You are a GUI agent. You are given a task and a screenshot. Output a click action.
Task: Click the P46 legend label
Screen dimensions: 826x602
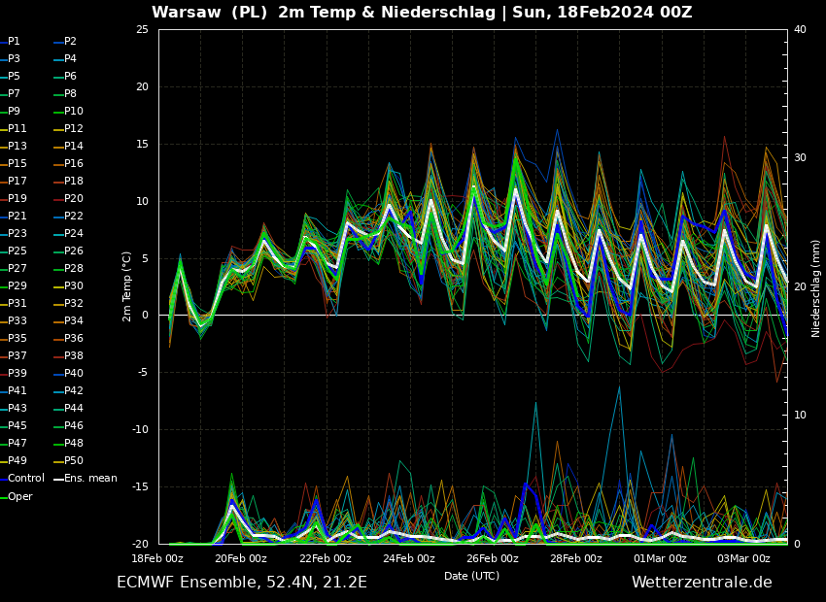point(74,425)
